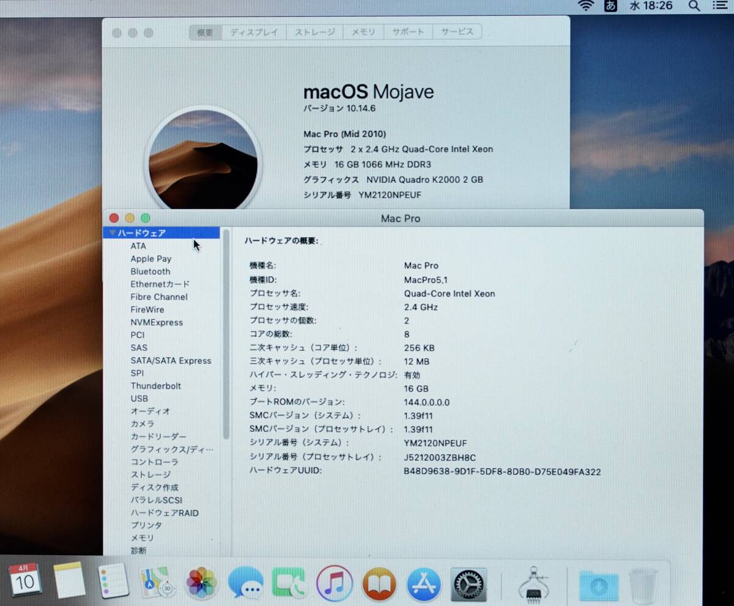Select メモリ in the System Information sidebar
Screen dimensions: 734x606
(143, 538)
